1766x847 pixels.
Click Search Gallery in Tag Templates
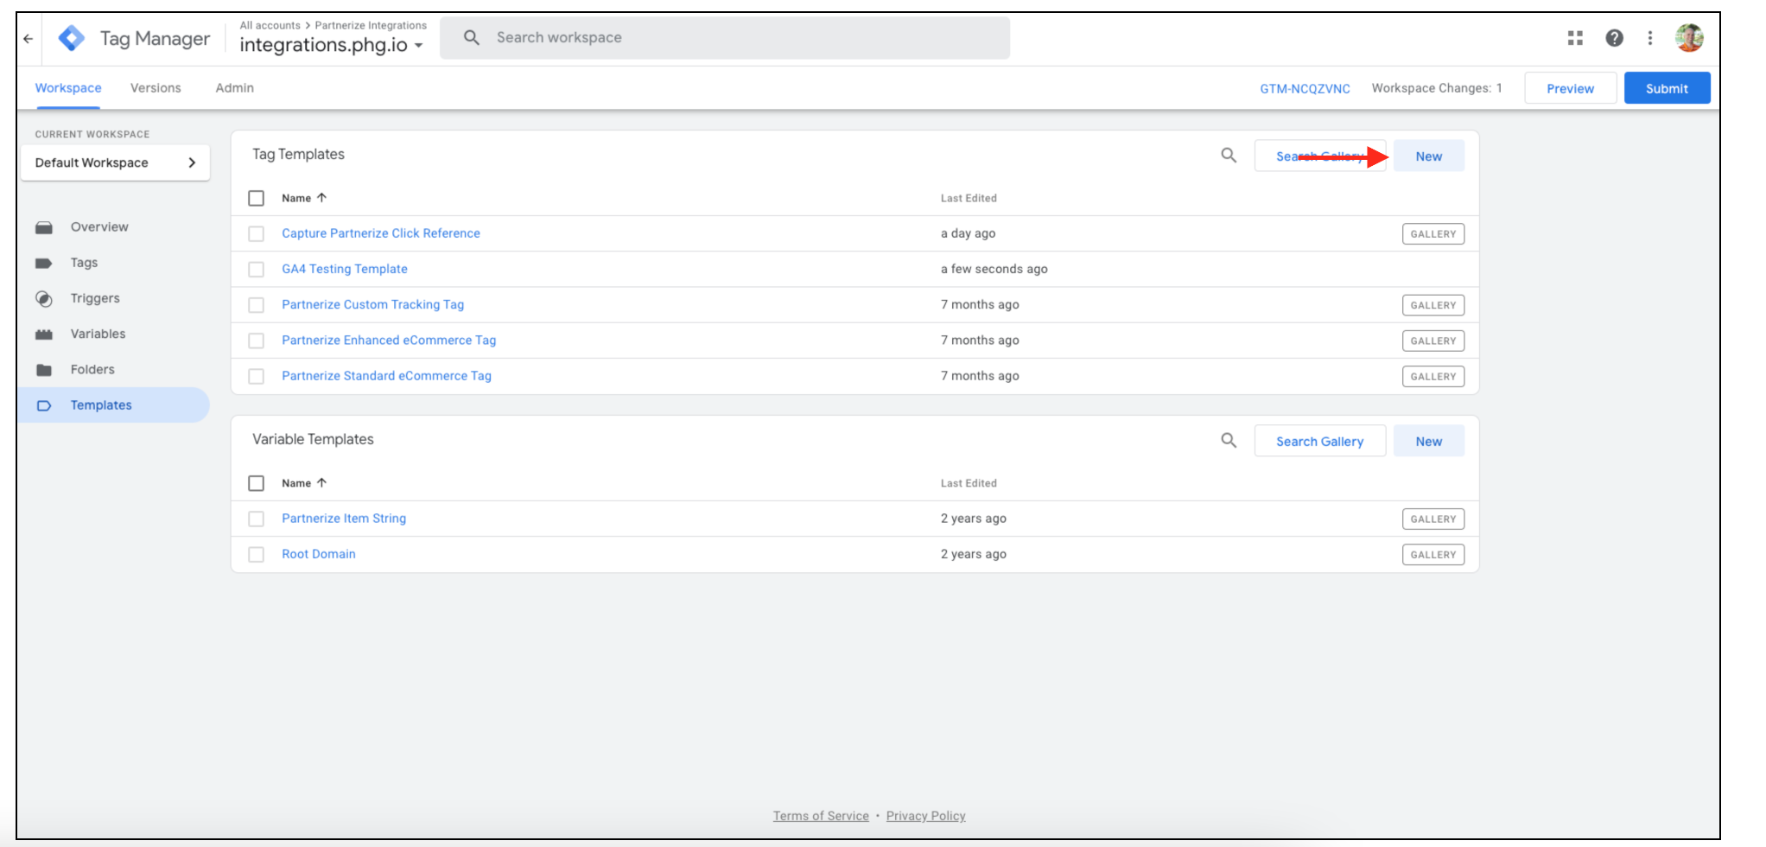pos(1319,156)
